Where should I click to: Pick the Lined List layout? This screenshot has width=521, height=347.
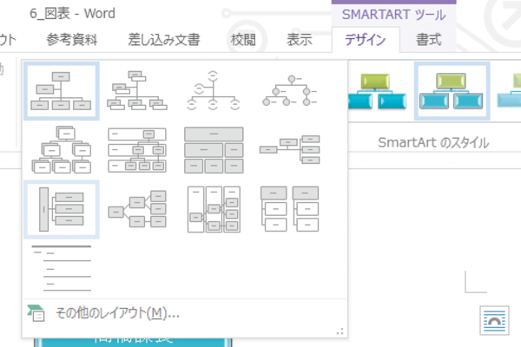coord(61,268)
